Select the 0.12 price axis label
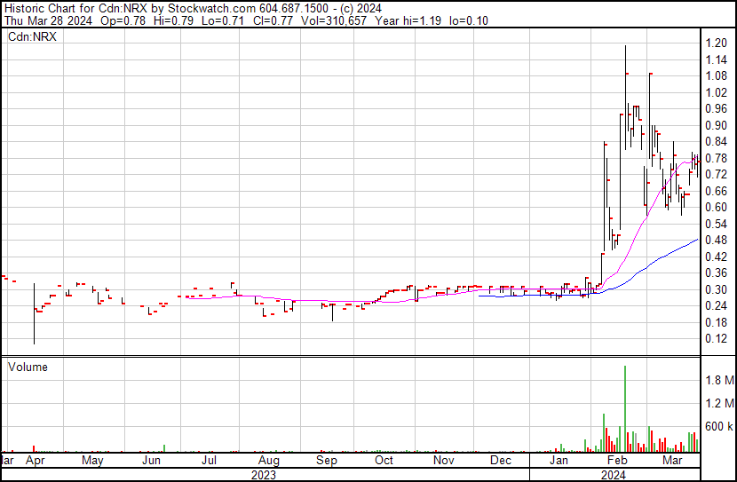The width and height of the screenshot is (737, 482). point(716,339)
